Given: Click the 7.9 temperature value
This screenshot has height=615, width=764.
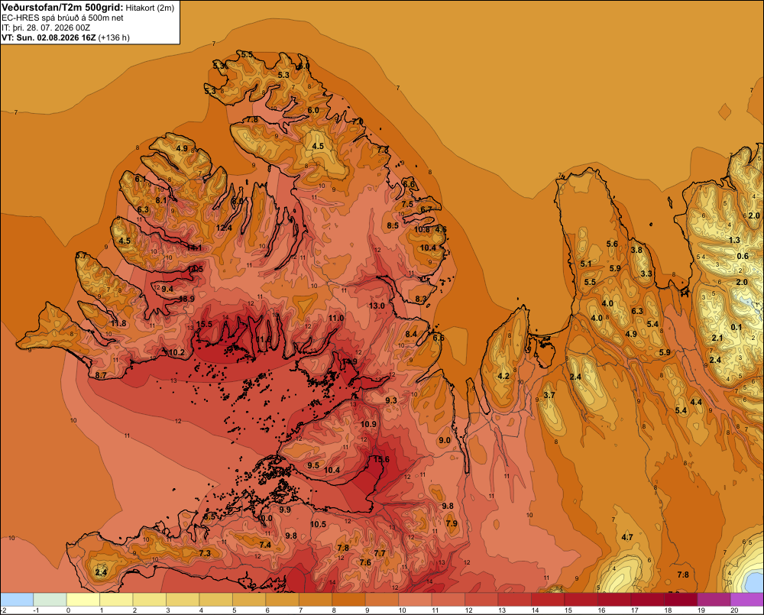Looking at the screenshot, I should 452,523.
